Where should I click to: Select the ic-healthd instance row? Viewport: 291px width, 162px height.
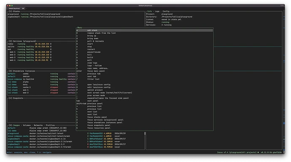[42, 79]
